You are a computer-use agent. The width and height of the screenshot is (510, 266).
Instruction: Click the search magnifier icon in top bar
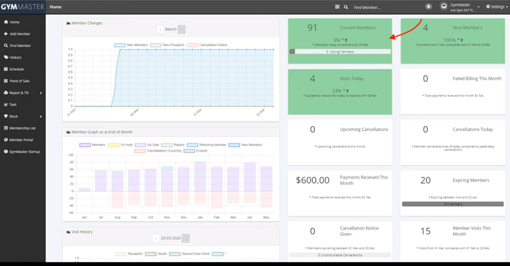(347, 7)
